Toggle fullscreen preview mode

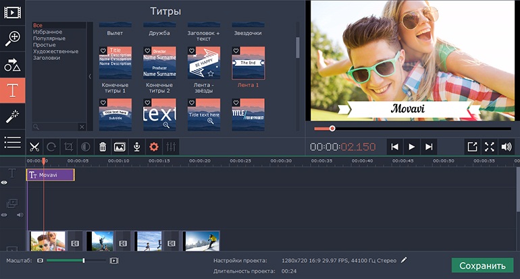(x=490, y=147)
